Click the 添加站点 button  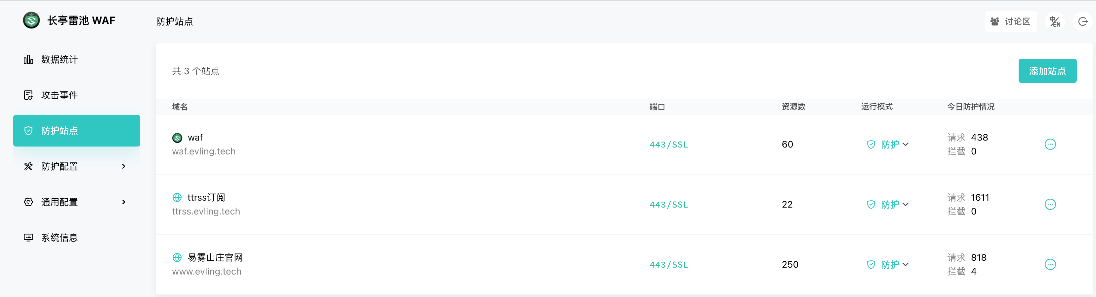tap(1047, 71)
